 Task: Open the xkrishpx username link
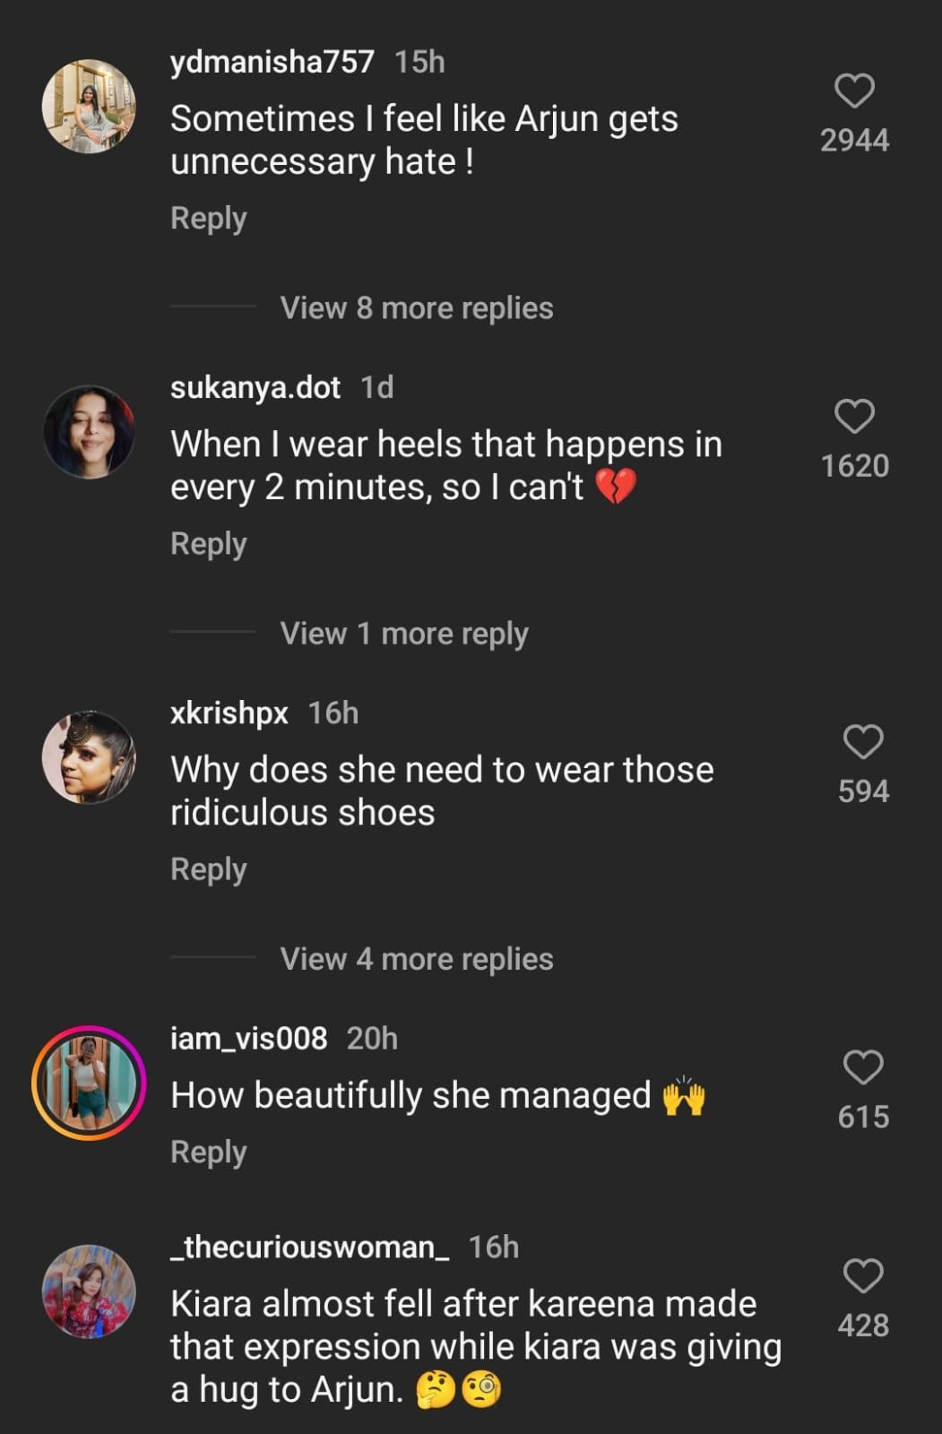(229, 713)
